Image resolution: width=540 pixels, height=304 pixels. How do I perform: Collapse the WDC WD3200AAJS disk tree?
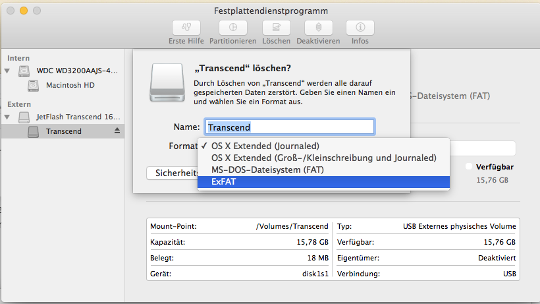7,71
